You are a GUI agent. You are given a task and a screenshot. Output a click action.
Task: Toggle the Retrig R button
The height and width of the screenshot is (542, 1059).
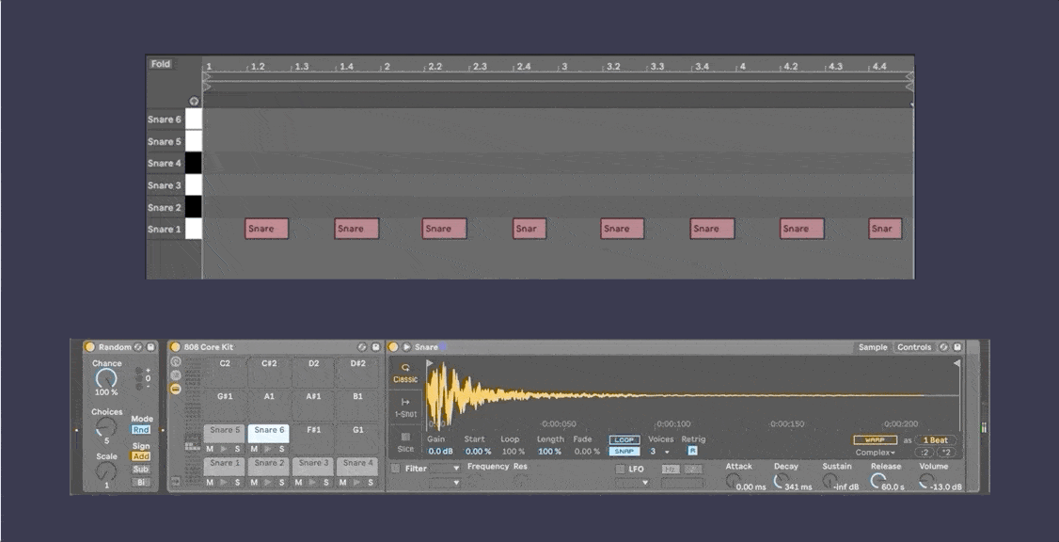[x=692, y=451]
